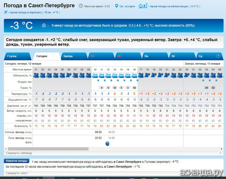Click the weather station house icon
The height and width of the screenshot is (179, 226).
point(143,6)
